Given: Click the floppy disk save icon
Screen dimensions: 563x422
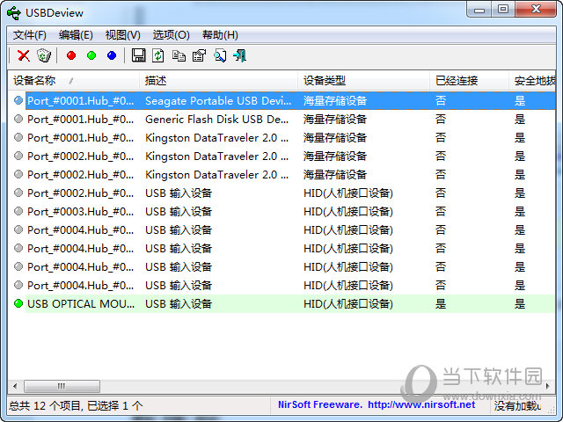Looking at the screenshot, I should (139, 55).
